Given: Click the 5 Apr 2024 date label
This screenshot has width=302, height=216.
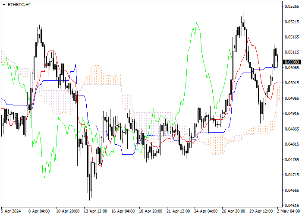Looking at the screenshot, I should pyautogui.click(x=11, y=211).
